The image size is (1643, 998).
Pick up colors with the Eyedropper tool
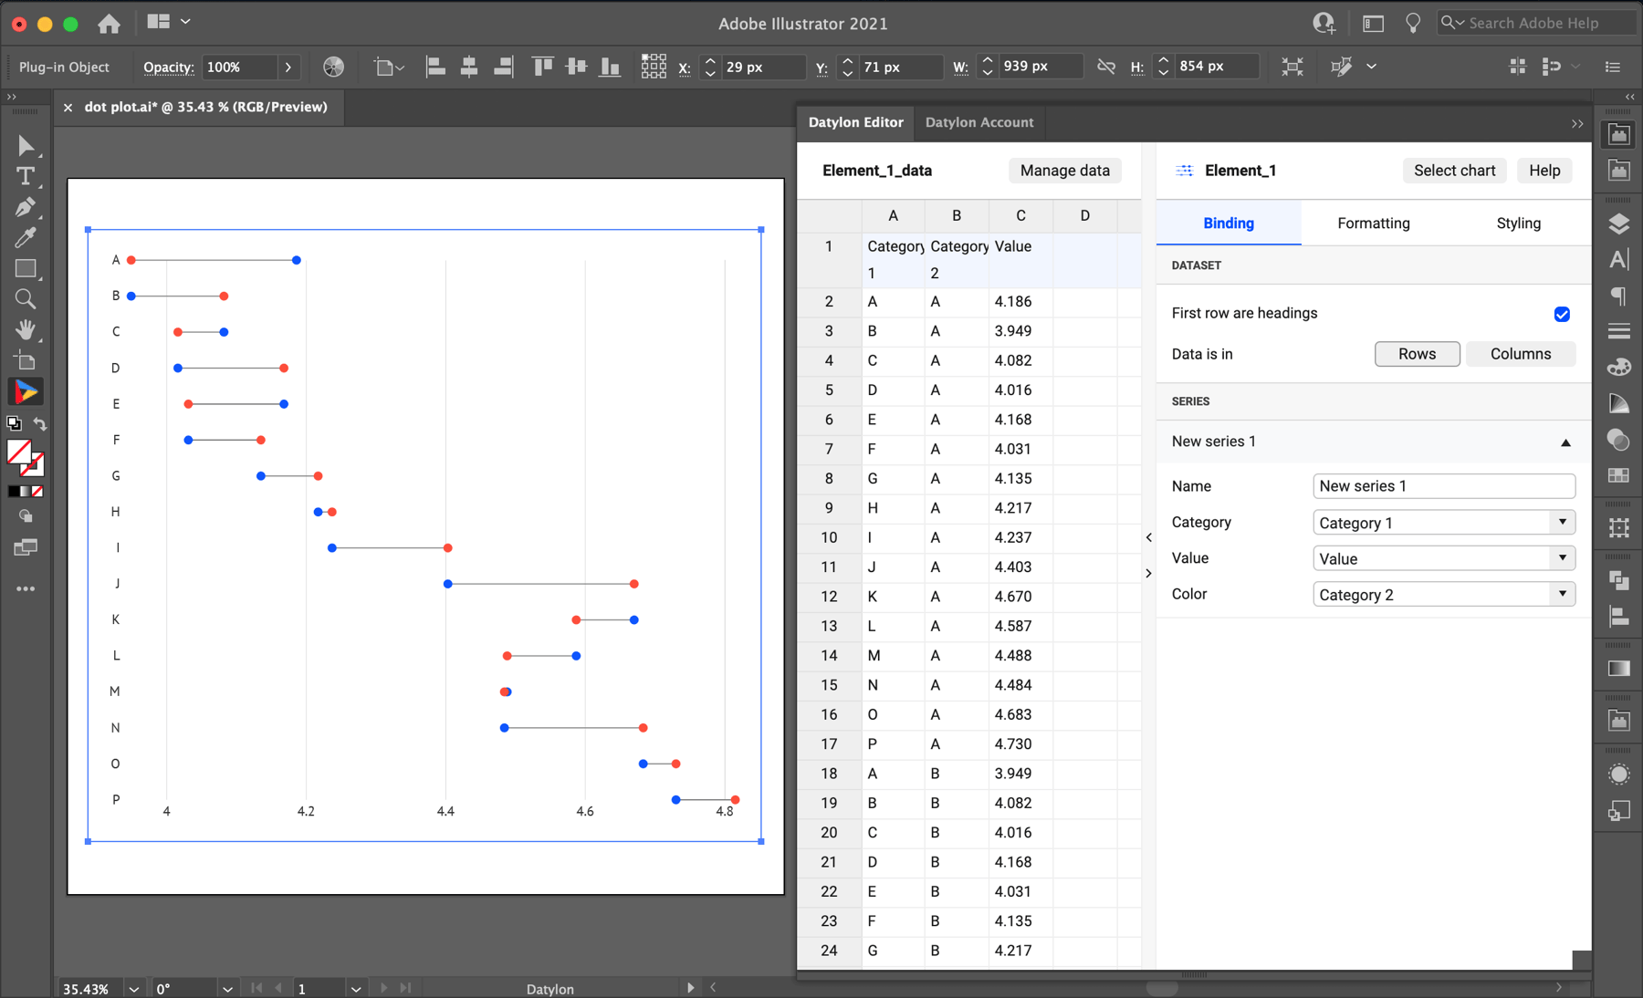point(26,238)
